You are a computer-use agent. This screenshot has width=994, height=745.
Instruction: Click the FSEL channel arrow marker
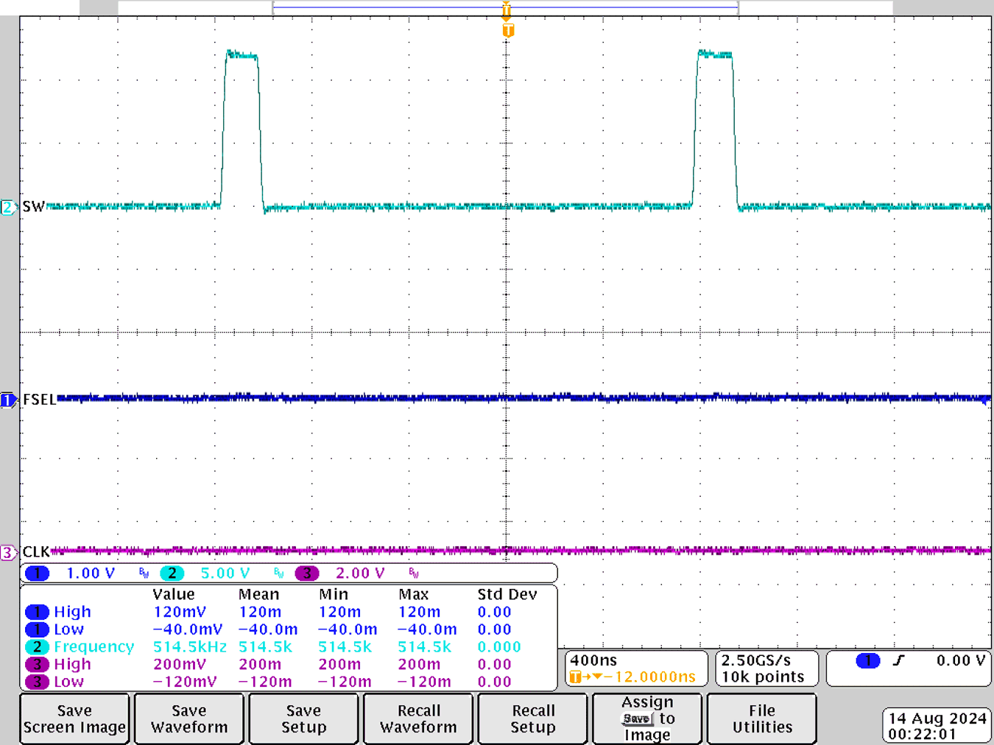click(x=7, y=400)
